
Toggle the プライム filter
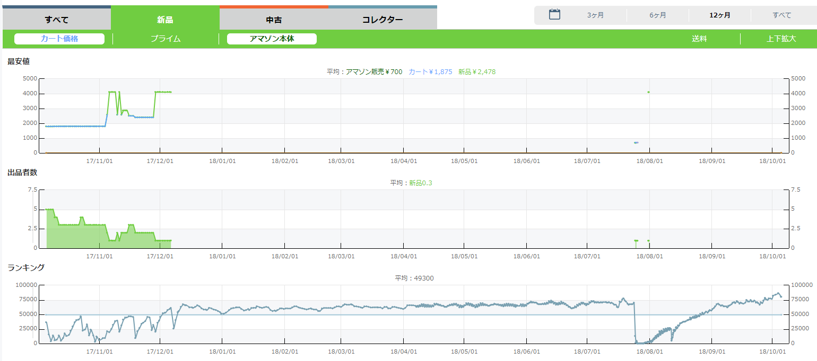coord(166,39)
